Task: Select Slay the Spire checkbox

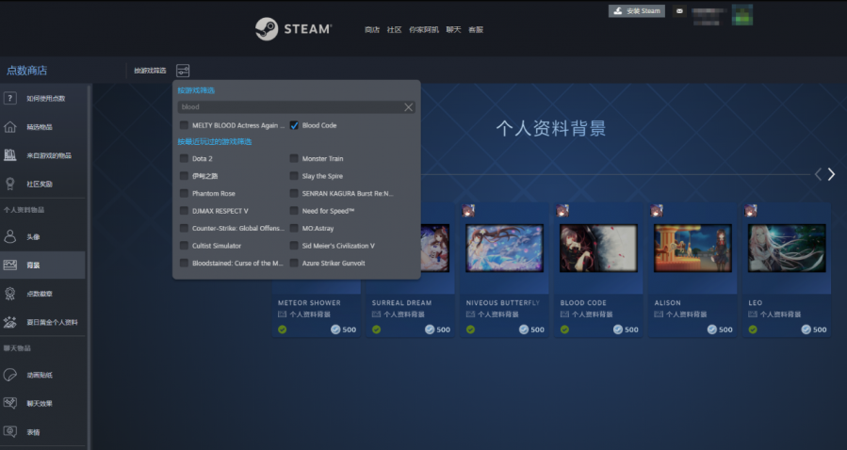Action: point(294,176)
